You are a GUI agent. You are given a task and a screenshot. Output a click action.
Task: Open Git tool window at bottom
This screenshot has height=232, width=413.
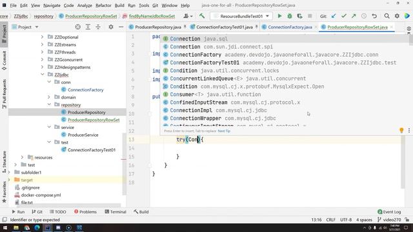point(37,212)
